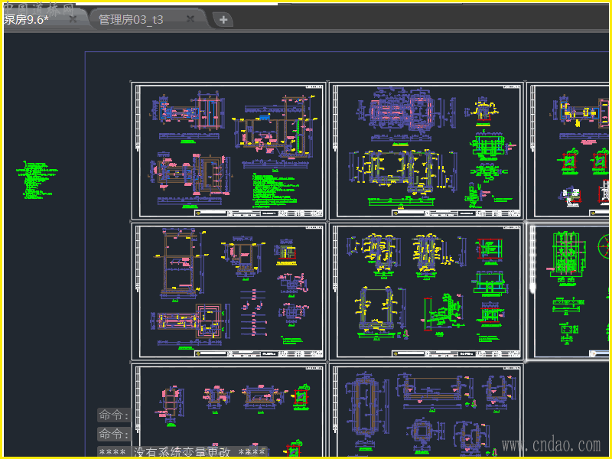This screenshot has height=459, width=612.
Task: Close the 泵房9.6* tab
Action: [x=73, y=19]
